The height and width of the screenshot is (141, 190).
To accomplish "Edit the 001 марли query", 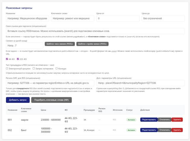I will [149, 120].
